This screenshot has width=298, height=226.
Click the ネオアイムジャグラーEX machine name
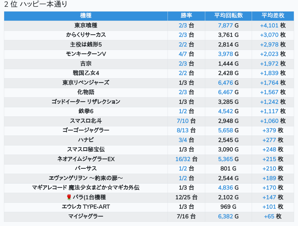(86, 159)
